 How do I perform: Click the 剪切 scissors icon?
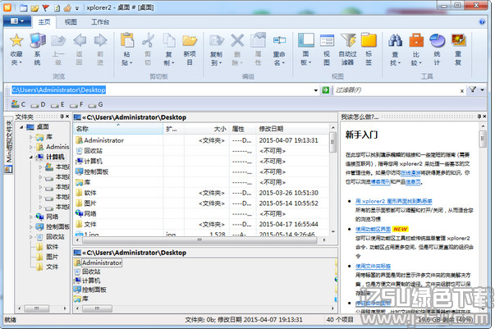(x=148, y=40)
